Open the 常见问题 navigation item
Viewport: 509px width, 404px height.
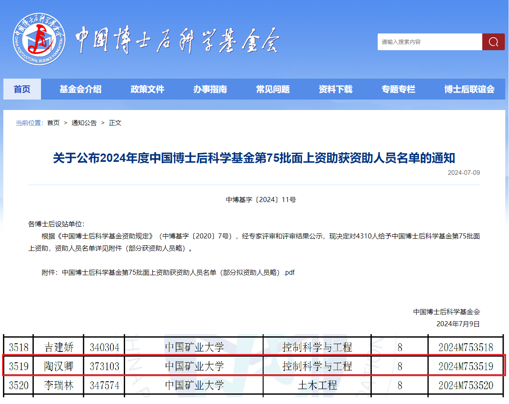point(273,89)
